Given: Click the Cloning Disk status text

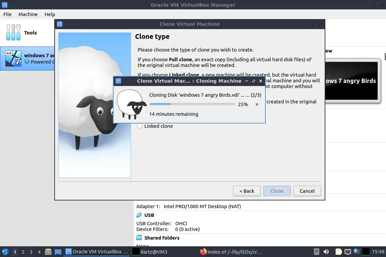Looking at the screenshot, I should [205, 95].
